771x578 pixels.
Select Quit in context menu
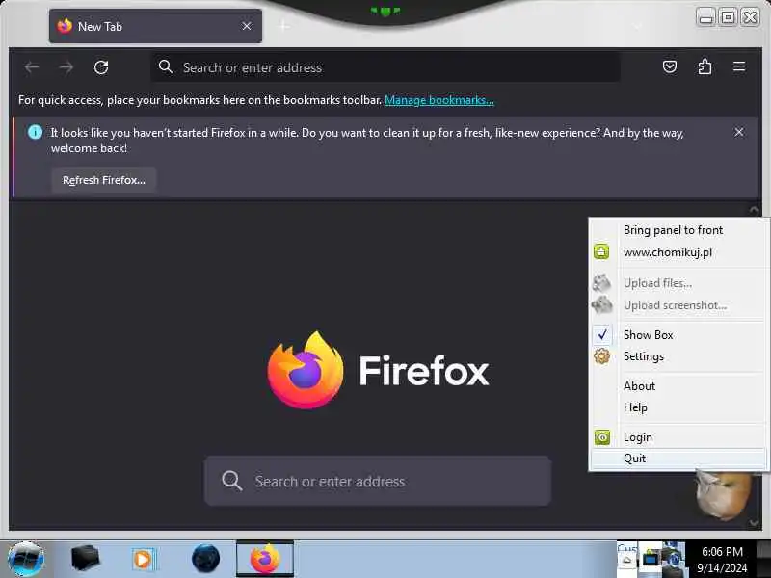pos(679,459)
